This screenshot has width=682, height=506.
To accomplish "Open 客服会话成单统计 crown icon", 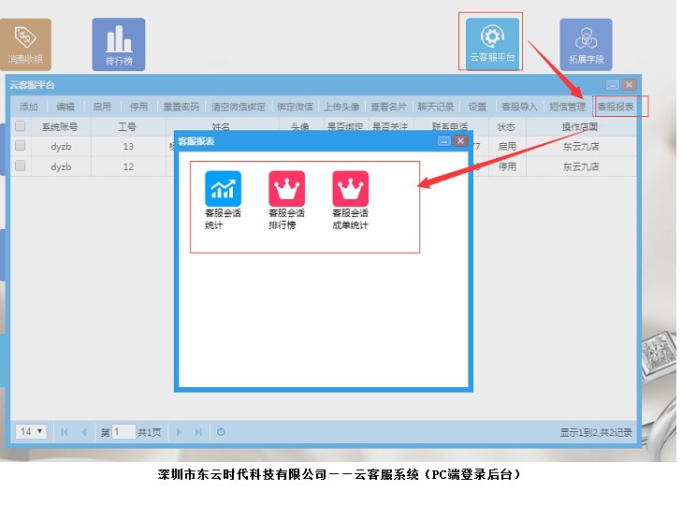I will click(350, 189).
